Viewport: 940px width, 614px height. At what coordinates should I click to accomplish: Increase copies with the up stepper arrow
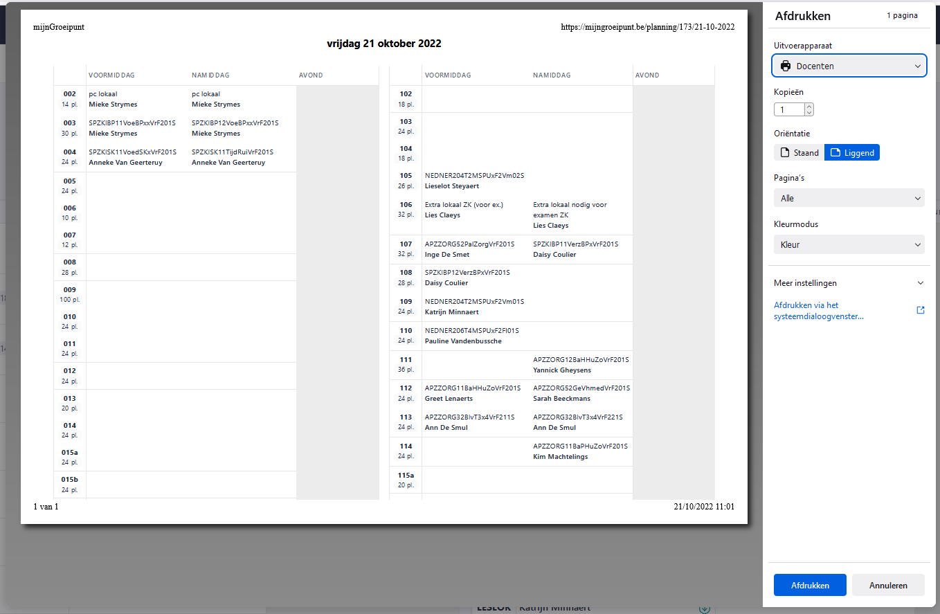coord(809,106)
